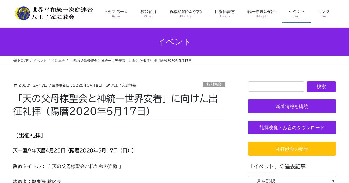Viewport: 349px width, 183px height.
Task: Click the 八王子家庭教会 author link
Action: click(x=124, y=85)
